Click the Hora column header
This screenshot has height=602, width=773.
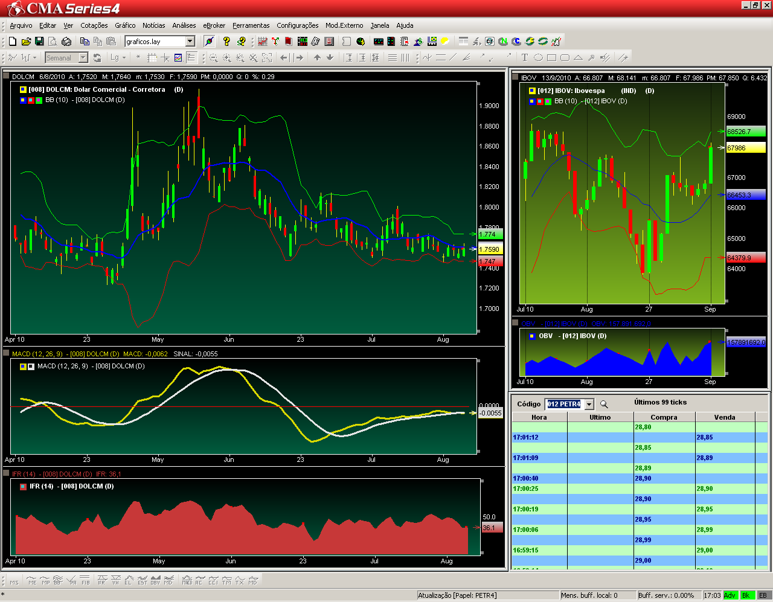click(x=539, y=417)
